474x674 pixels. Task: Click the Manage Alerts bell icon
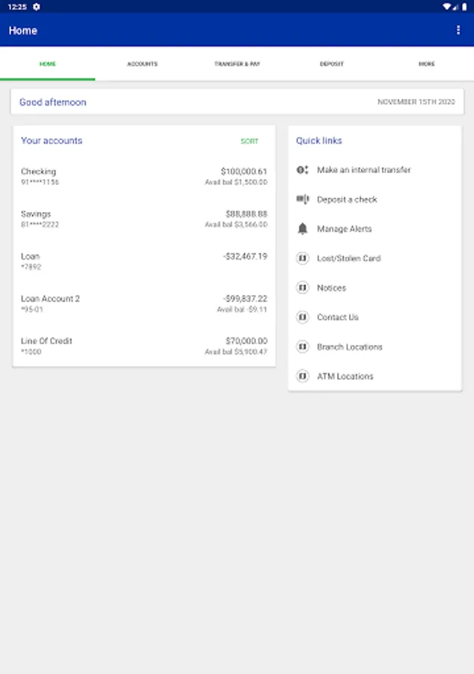click(303, 229)
